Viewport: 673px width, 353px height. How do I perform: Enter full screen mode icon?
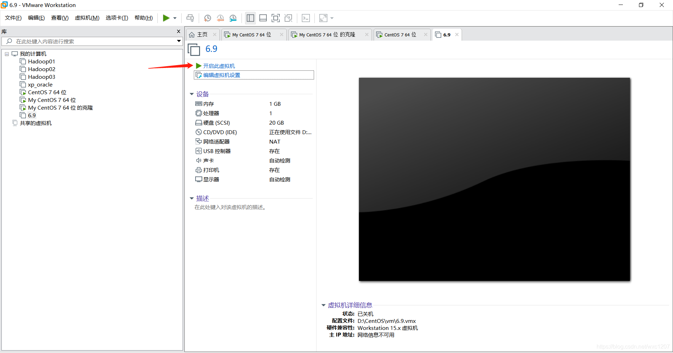pos(276,18)
